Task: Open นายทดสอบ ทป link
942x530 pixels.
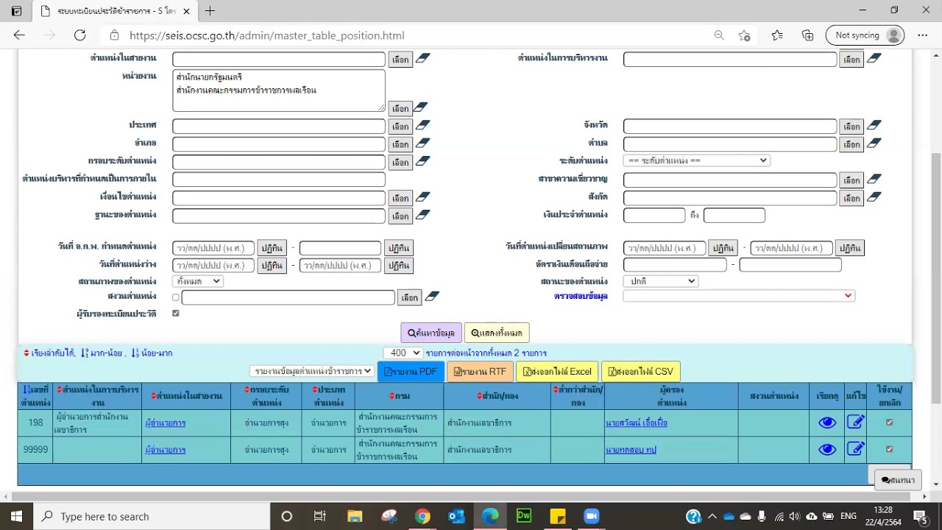Action: [631, 450]
